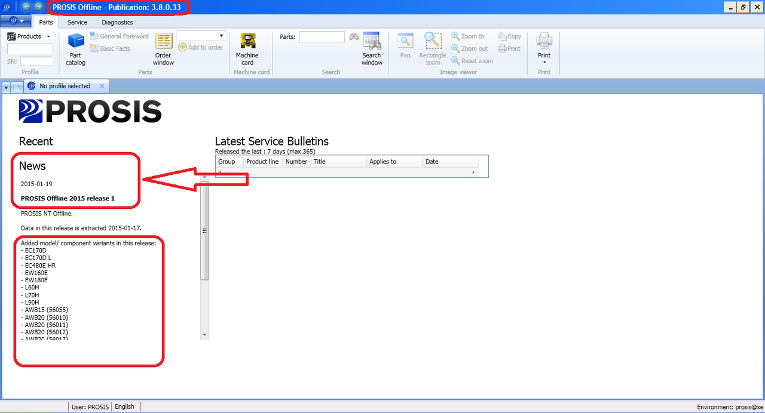Viewport: 765px width, 413px height.
Task: Click Reset zoom in Image viewer
Action: tap(472, 61)
